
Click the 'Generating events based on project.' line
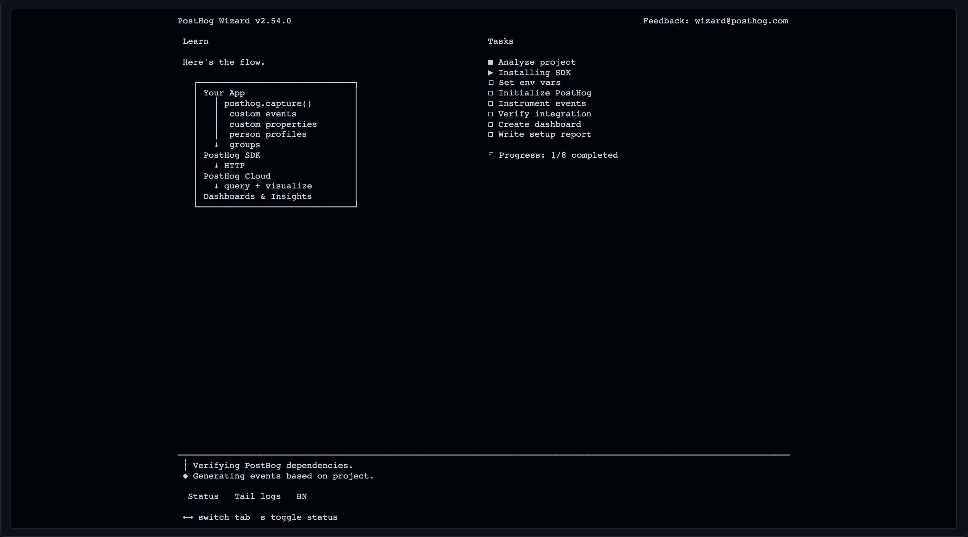click(x=283, y=476)
